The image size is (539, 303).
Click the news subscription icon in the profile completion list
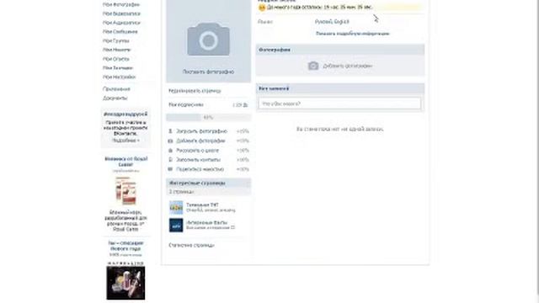[170, 169]
